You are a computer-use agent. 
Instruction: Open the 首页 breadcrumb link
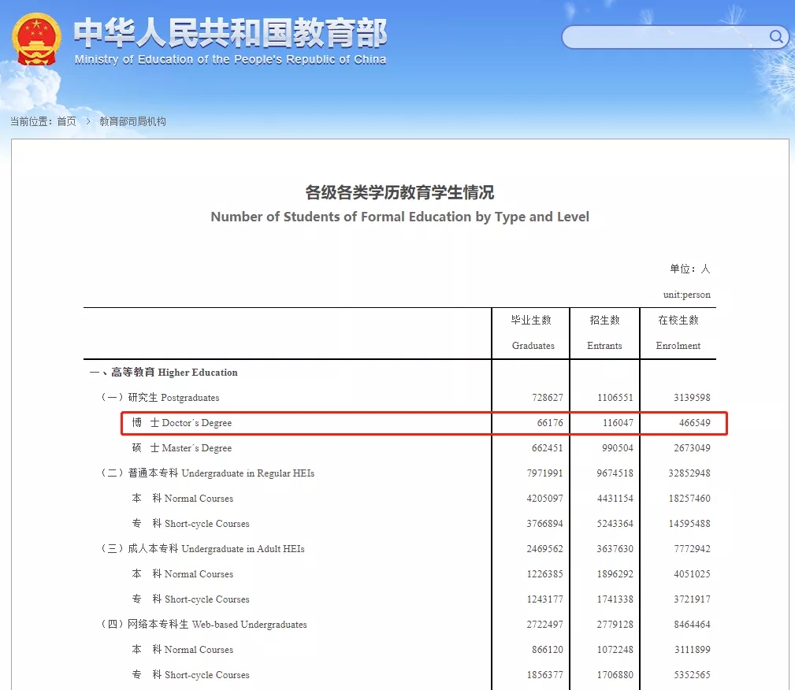67,121
